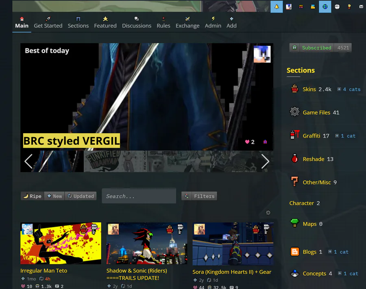Open the Filters dropdown

click(x=199, y=196)
